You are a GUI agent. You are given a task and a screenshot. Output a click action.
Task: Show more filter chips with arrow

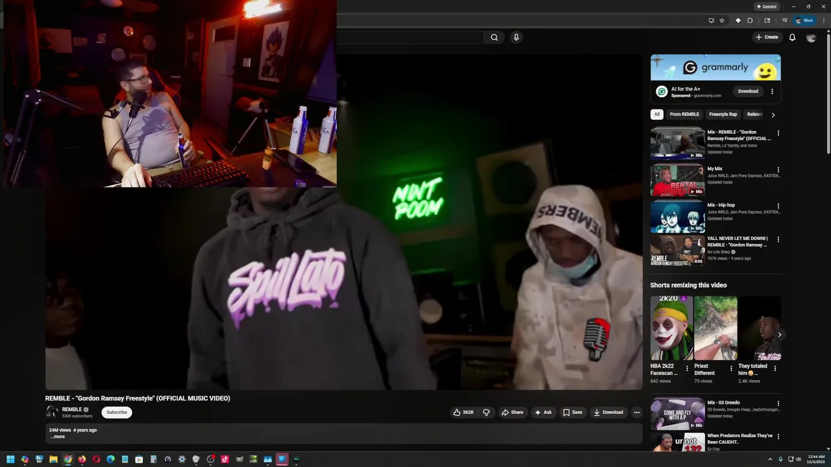coord(773,115)
